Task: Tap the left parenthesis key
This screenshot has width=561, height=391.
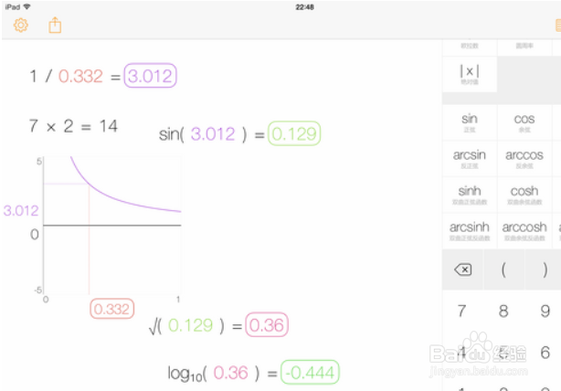Action: point(503,269)
